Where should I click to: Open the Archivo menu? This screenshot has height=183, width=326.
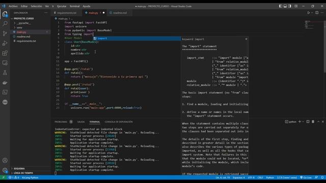[13, 6]
